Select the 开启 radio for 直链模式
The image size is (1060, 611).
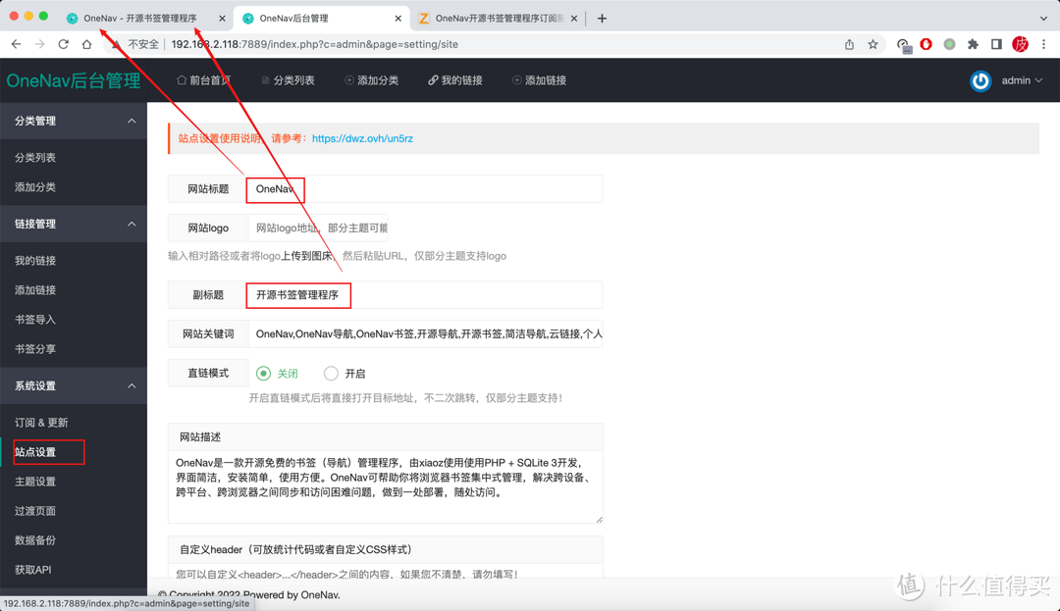(331, 373)
